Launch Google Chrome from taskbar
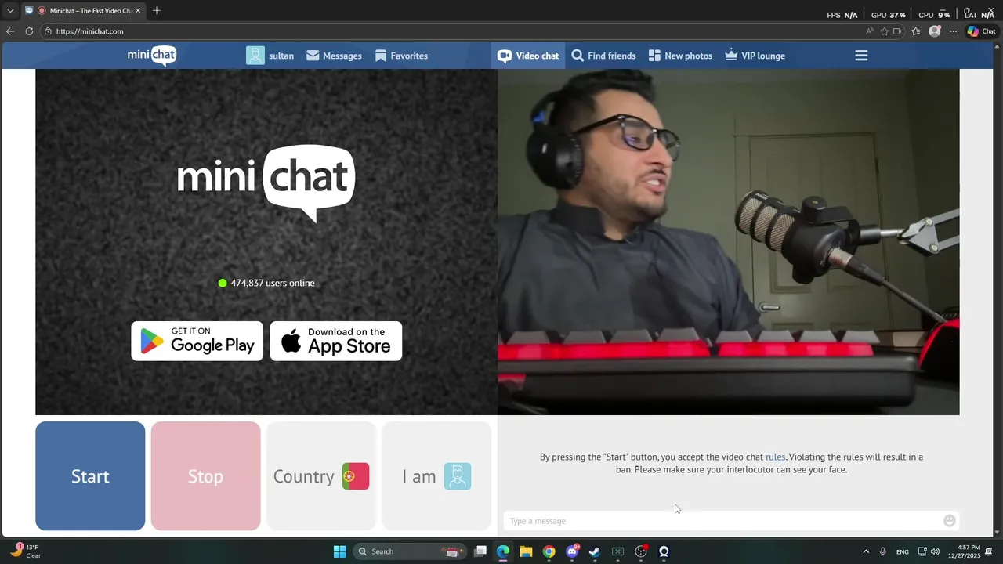 (549, 551)
